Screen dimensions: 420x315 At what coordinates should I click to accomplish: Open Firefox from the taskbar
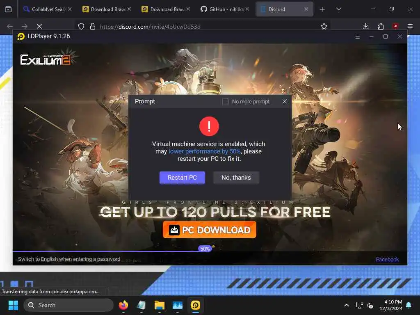click(x=123, y=305)
